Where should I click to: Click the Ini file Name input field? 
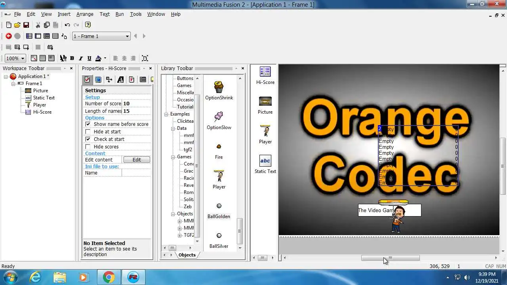136,173
